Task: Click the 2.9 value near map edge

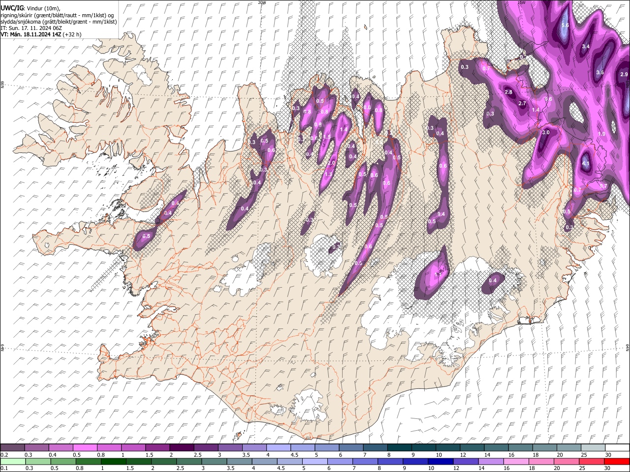Action: click(x=624, y=74)
